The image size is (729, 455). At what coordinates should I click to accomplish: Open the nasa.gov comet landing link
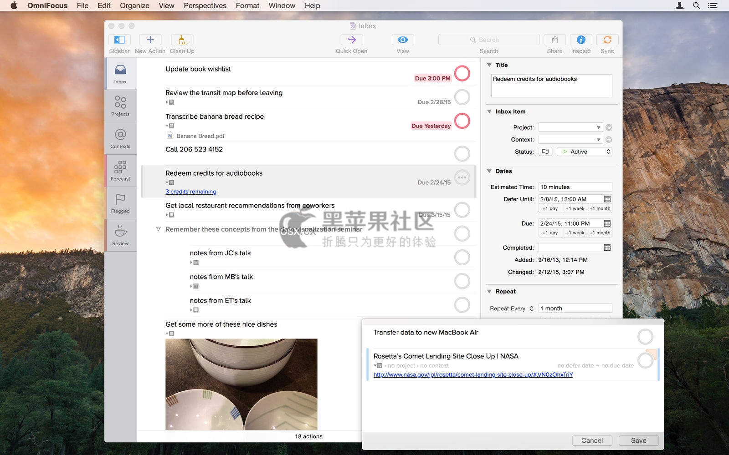click(473, 374)
